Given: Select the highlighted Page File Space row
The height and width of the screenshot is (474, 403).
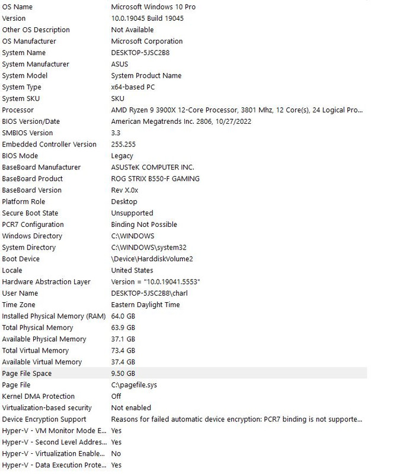Looking at the screenshot, I should [184, 374].
